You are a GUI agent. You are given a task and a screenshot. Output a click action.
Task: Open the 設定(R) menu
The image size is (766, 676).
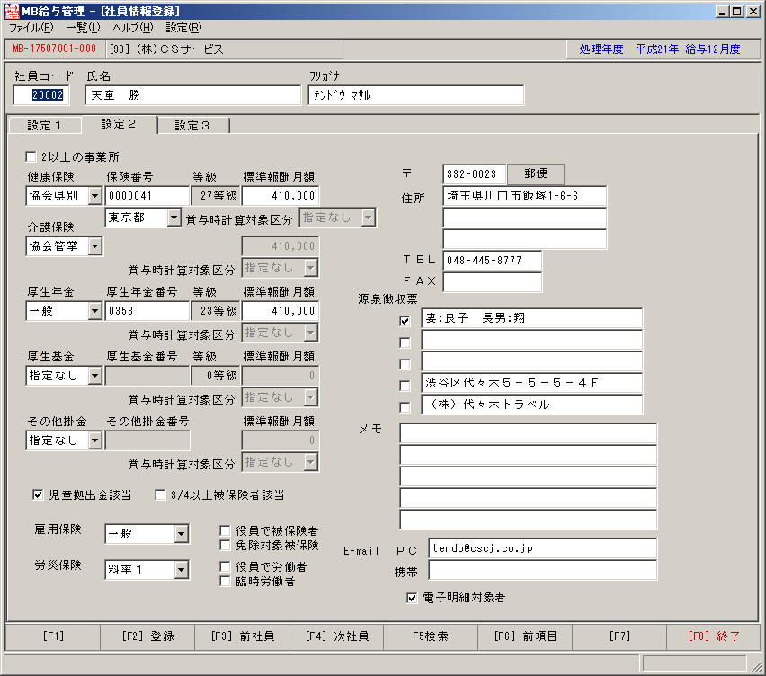click(183, 28)
